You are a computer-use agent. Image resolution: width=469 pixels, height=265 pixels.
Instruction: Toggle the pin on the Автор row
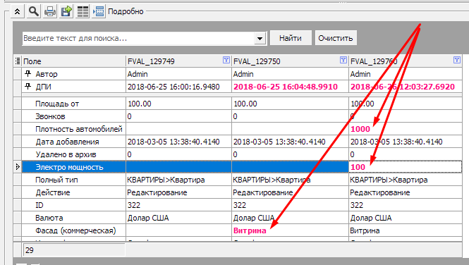point(28,73)
